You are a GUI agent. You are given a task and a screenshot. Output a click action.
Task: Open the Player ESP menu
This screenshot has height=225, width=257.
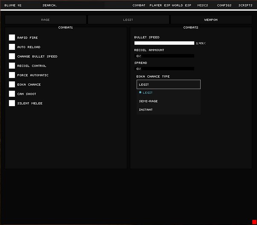coord(160,6)
